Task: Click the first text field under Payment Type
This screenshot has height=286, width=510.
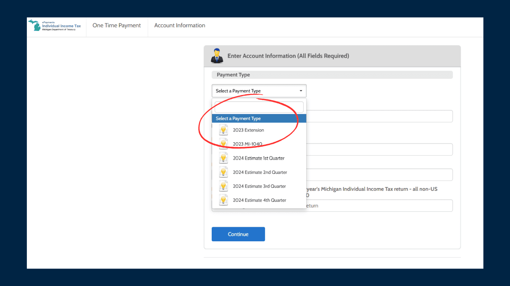Action: [x=379, y=116]
